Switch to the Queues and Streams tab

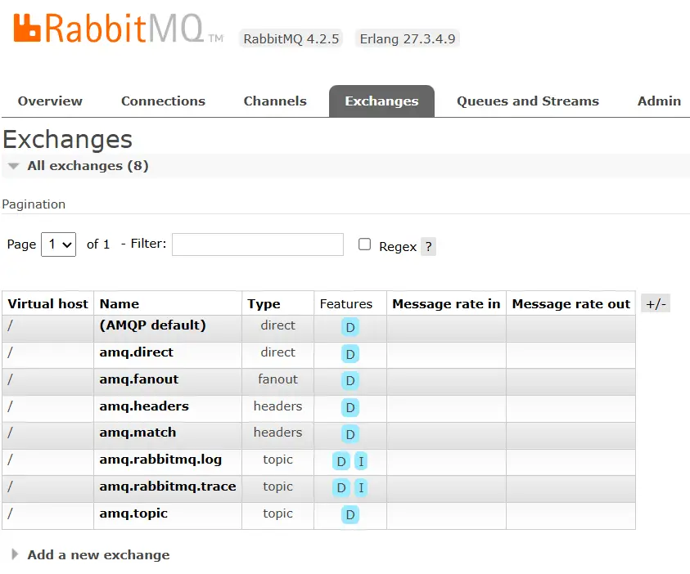pyautogui.click(x=528, y=101)
